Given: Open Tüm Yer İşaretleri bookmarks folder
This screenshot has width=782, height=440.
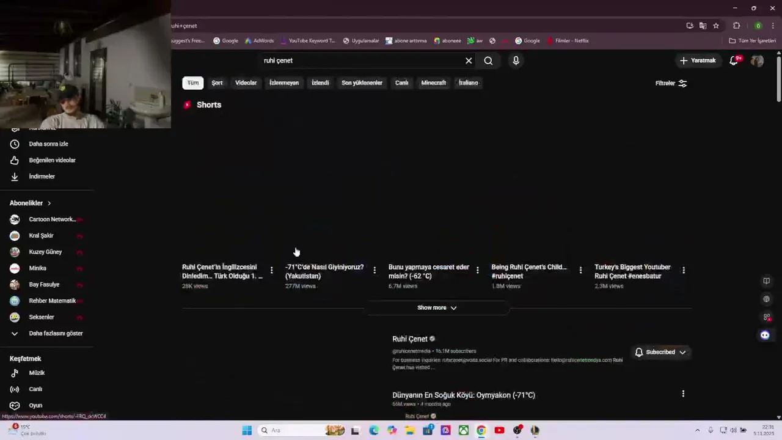Looking at the screenshot, I should tap(753, 41).
